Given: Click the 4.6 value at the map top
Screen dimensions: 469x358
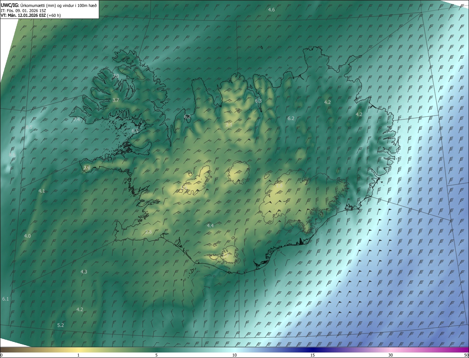Looking at the screenshot, I should point(272,10).
